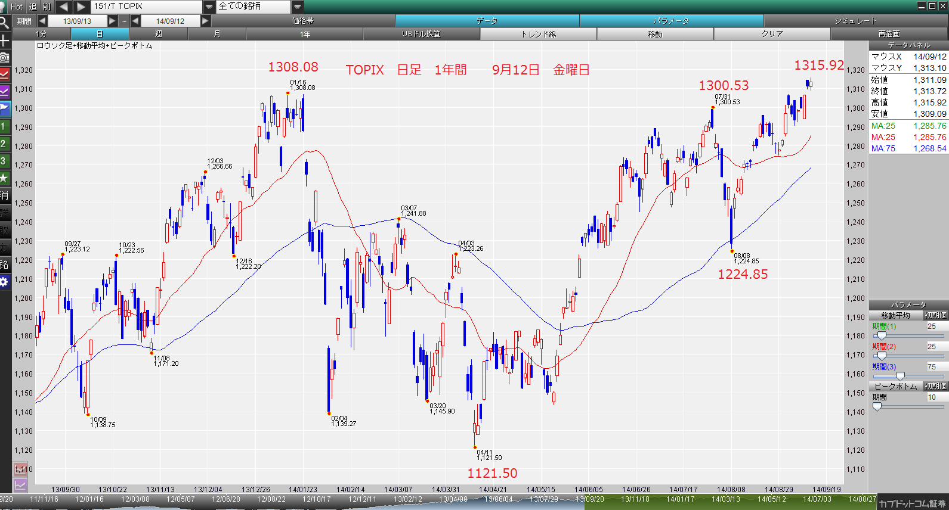Open the 全ての銘柄 filter dropdown arrow
This screenshot has width=949, height=510.
point(298,7)
